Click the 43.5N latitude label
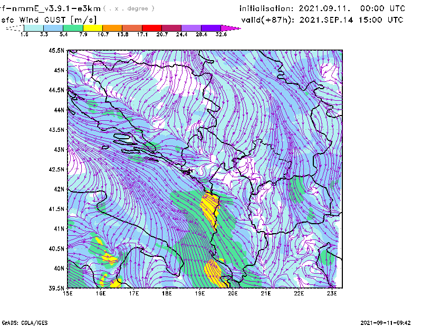The height and width of the screenshot is (326, 422). point(56,130)
